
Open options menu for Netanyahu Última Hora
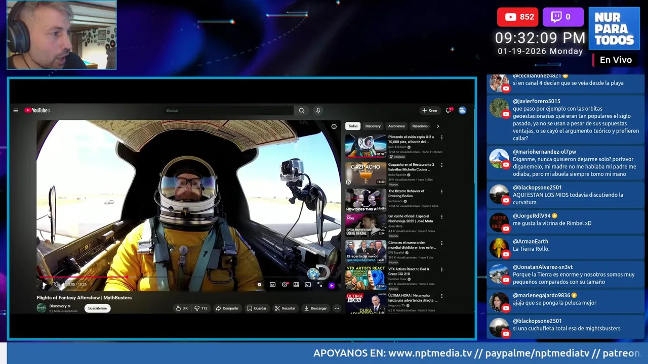click(x=441, y=296)
